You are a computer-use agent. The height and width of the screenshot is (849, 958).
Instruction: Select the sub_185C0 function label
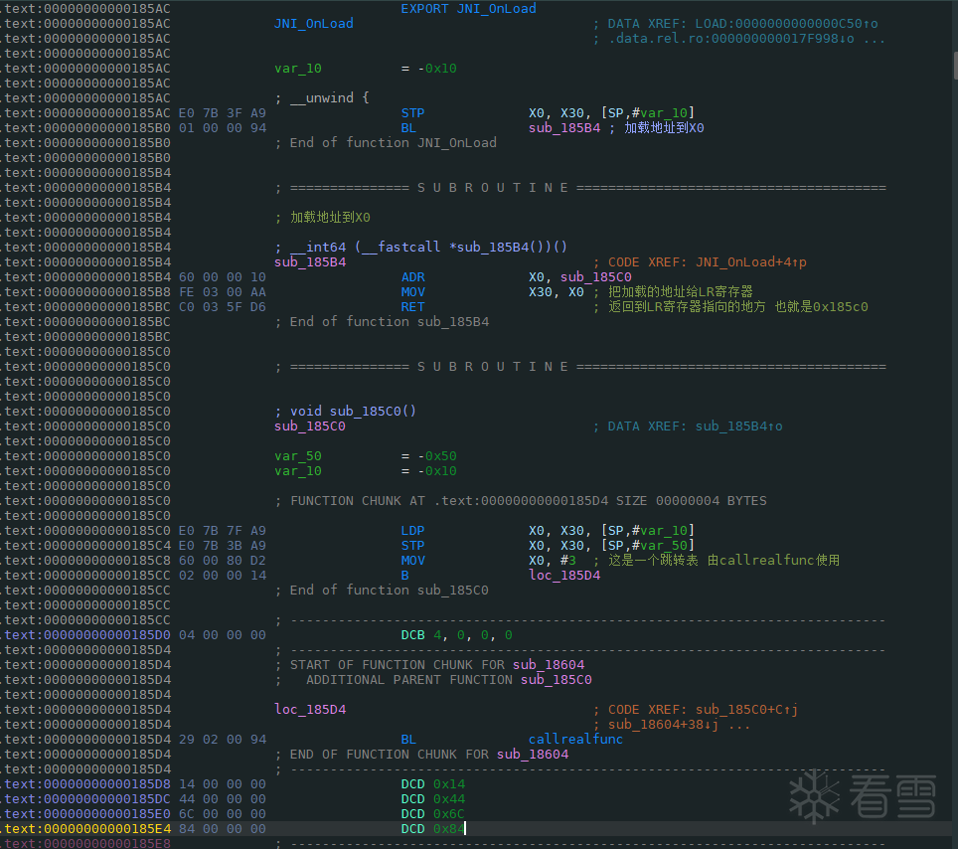point(310,426)
